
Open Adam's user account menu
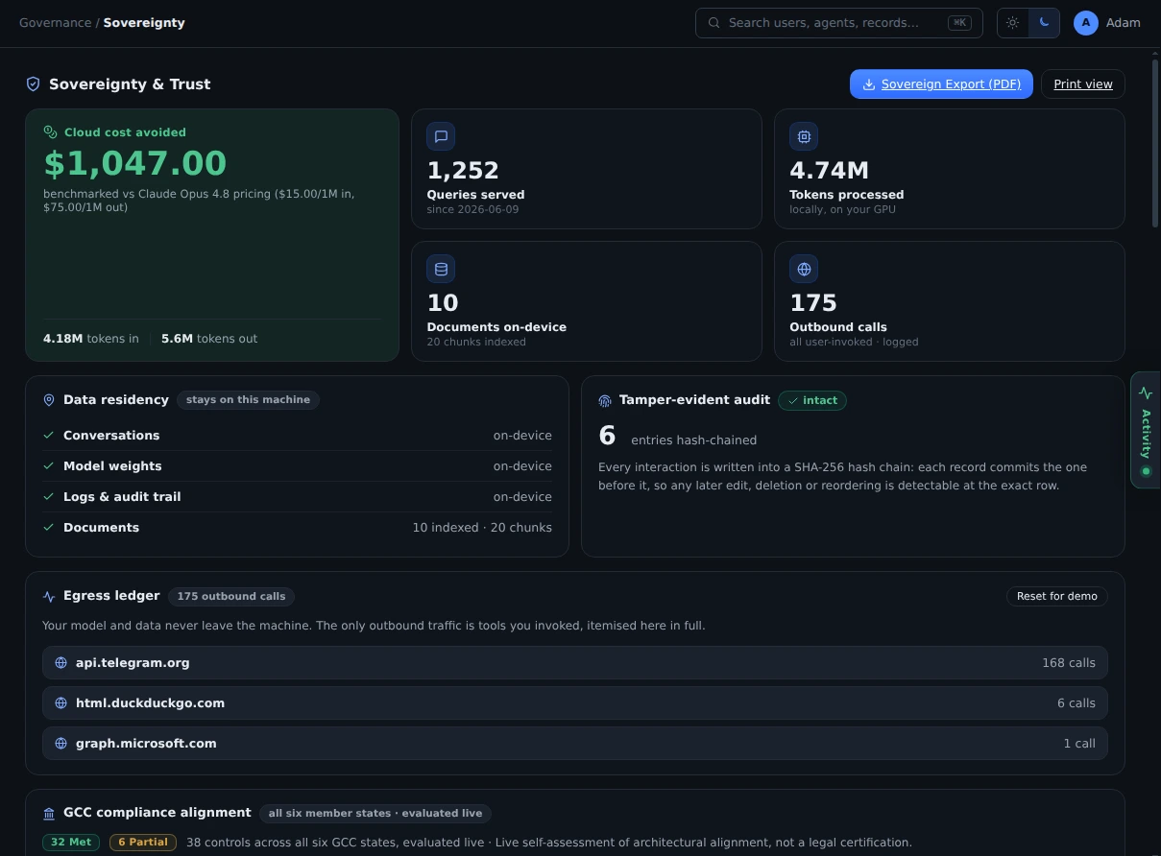(x=1107, y=23)
